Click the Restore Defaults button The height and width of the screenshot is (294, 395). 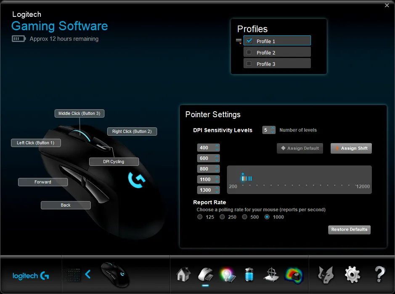349,230
